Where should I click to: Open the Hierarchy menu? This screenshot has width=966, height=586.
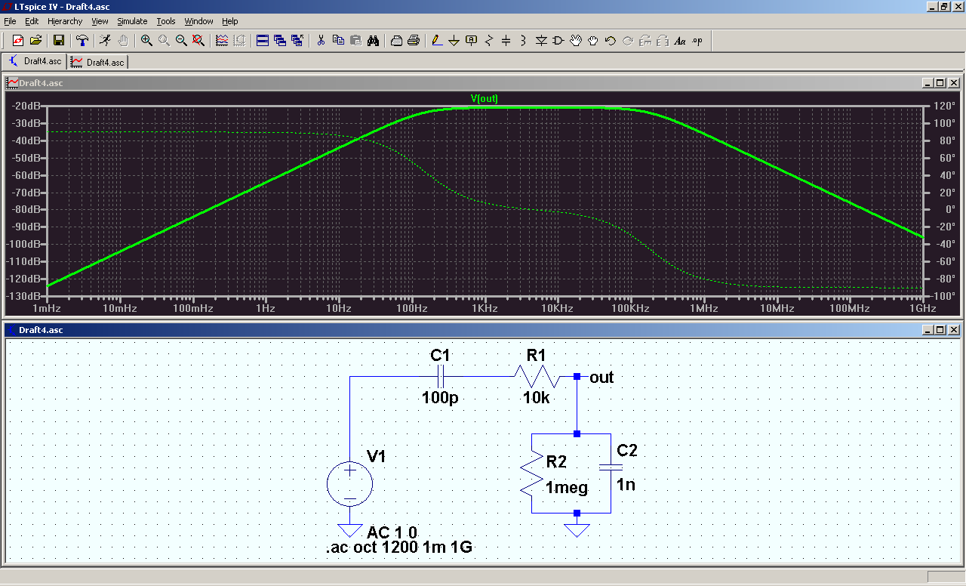pos(65,21)
